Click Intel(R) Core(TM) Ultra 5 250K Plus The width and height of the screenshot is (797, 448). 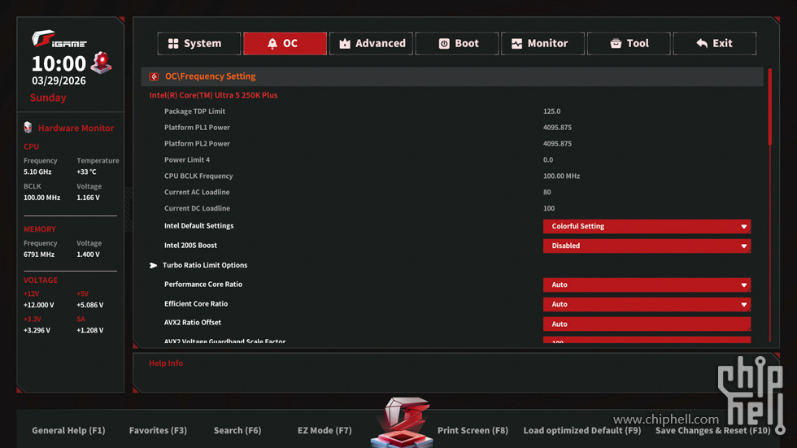pos(213,95)
